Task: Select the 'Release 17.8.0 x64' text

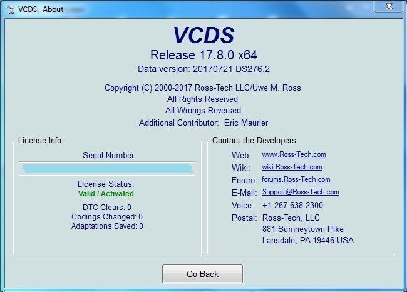Action: [203, 55]
